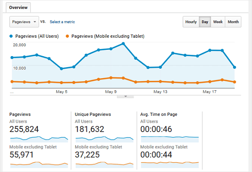Image resolution: width=252 pixels, height=172 pixels.
Task: Switch chart view to Week
Action: (x=218, y=22)
